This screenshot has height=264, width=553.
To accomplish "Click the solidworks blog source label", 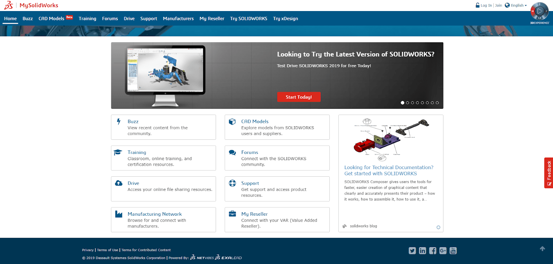I will point(363,226).
